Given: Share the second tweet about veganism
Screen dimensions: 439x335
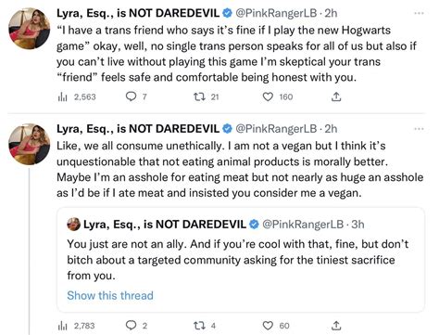Looking at the screenshot, I should pyautogui.click(x=336, y=326).
